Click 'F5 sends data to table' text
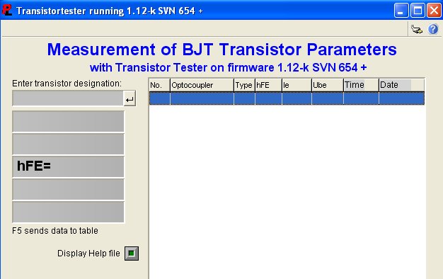The width and height of the screenshot is (443, 279). coord(55,231)
